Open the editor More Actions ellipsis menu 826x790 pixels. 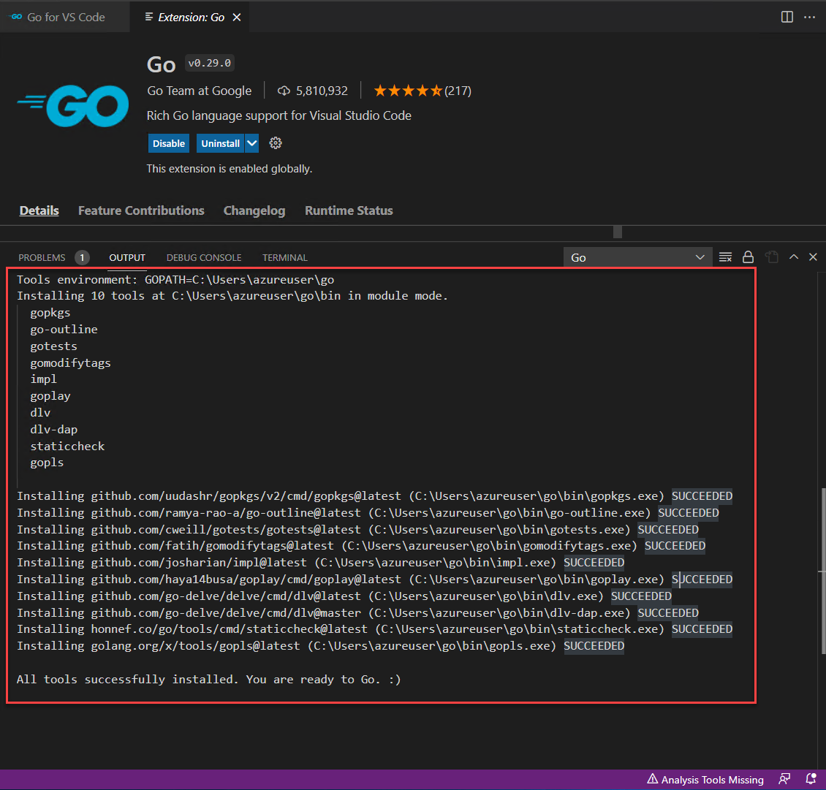point(809,17)
